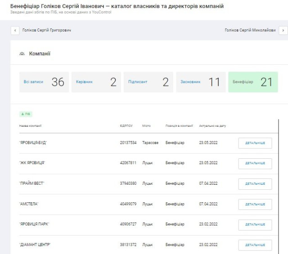The image size is (288, 254).
Task: Toggle the green ПІБ tag
Action: (26, 114)
